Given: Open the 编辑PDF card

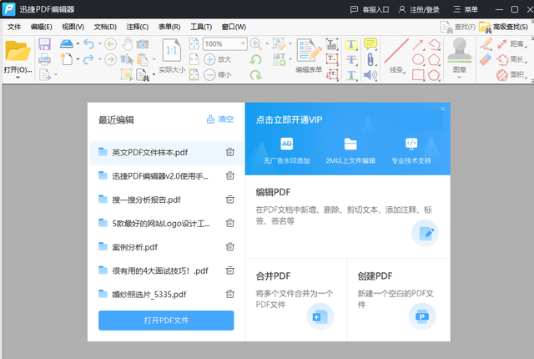Looking at the screenshot, I should coord(348,216).
